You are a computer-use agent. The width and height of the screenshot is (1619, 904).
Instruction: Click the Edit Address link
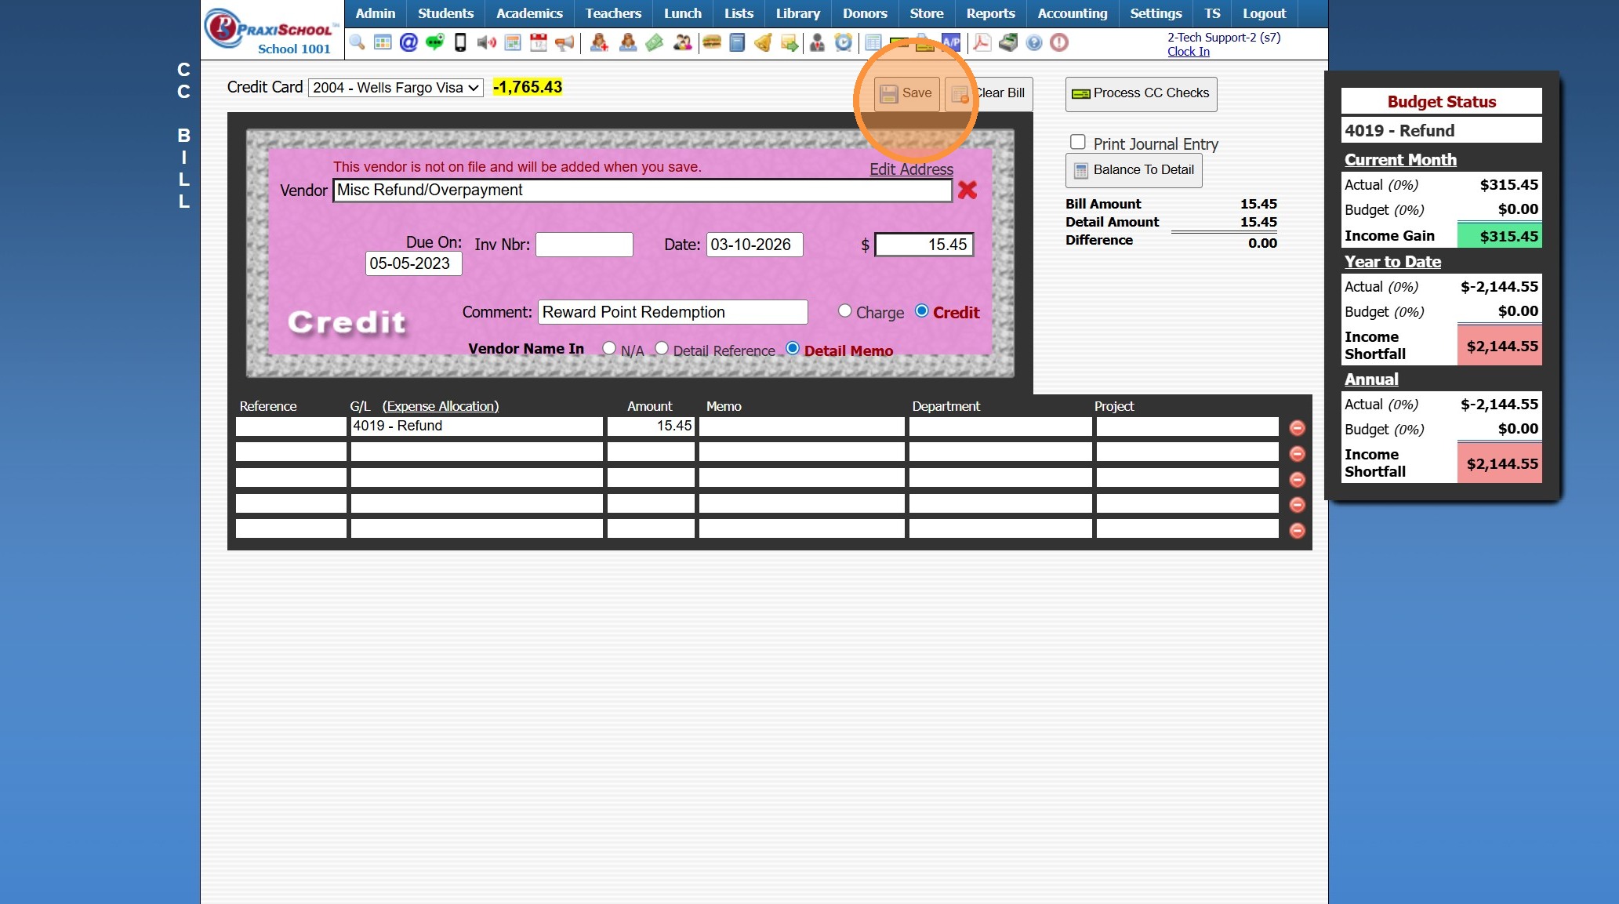[x=911, y=169]
